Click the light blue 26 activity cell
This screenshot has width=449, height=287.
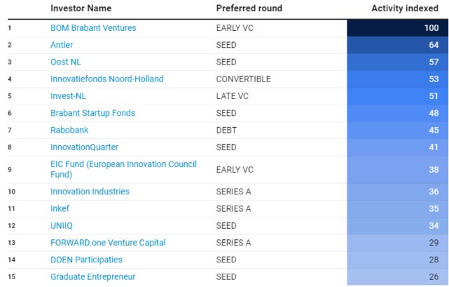pos(396,276)
